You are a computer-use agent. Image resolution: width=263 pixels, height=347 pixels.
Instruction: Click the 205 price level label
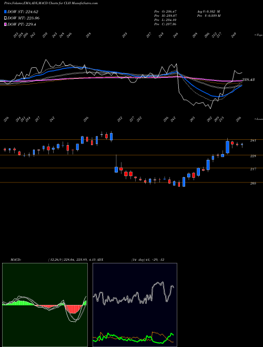click(253, 183)
